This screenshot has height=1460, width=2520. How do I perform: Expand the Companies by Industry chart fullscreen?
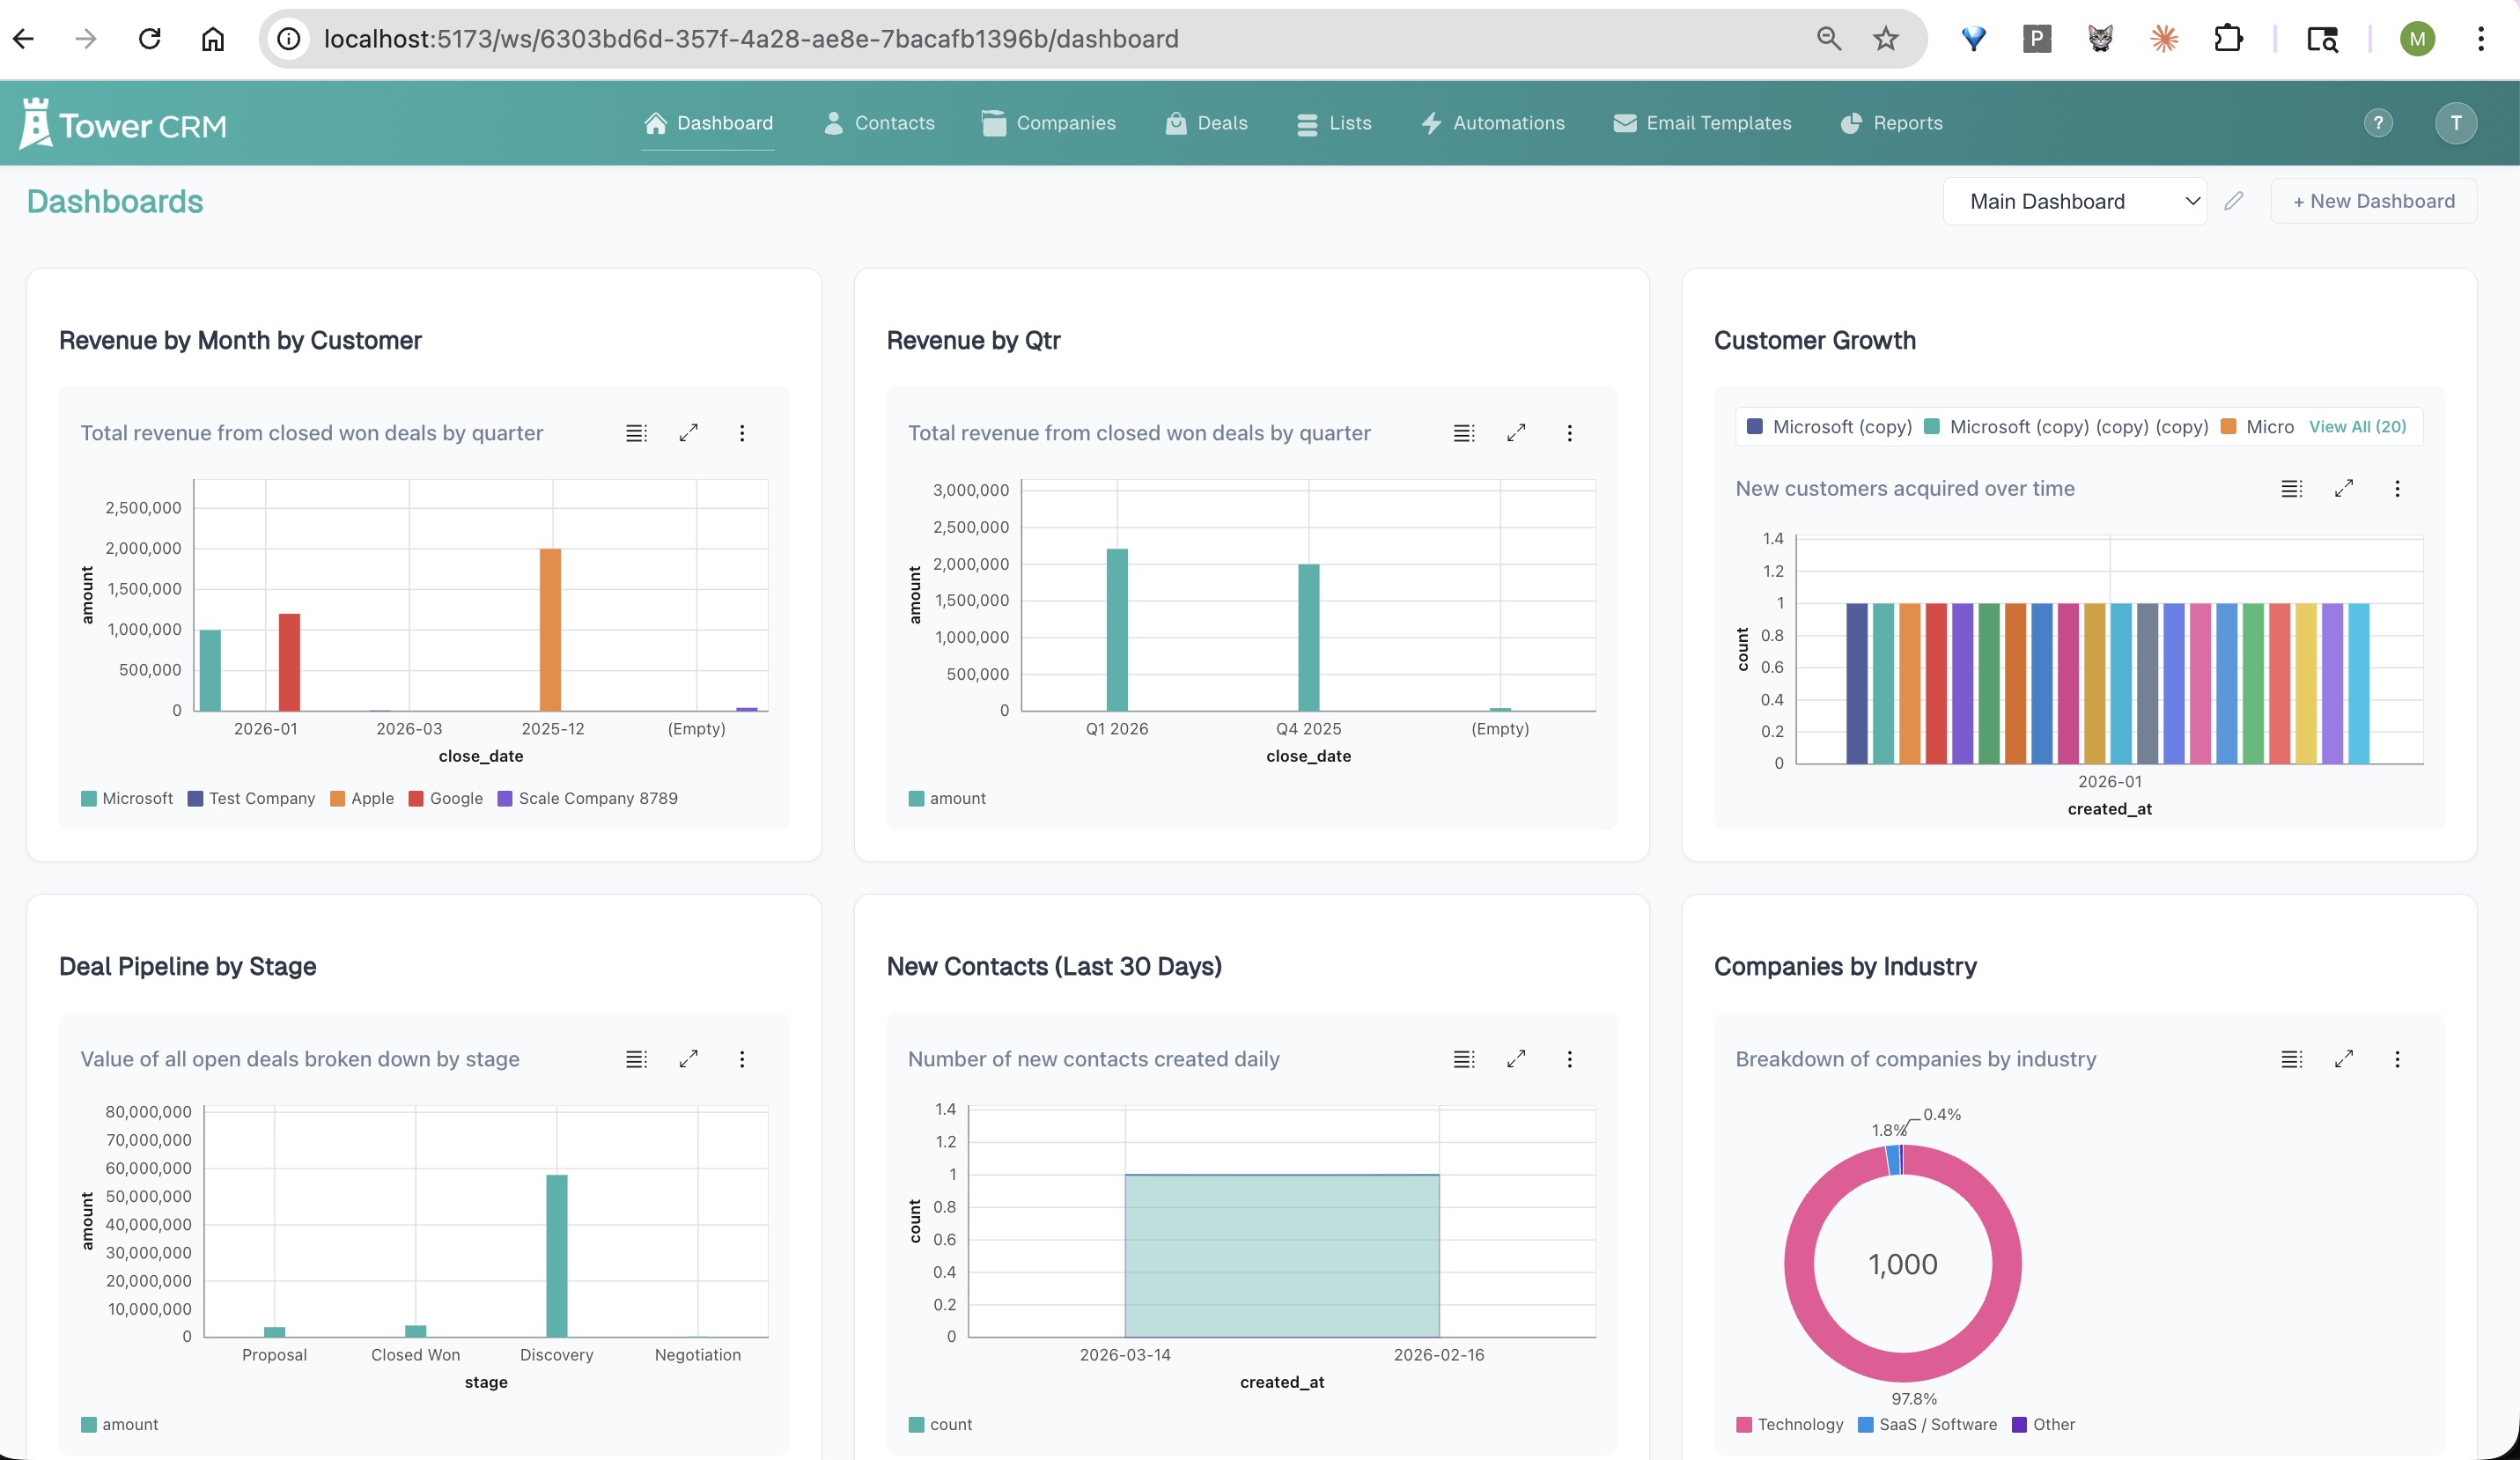coord(2343,1059)
